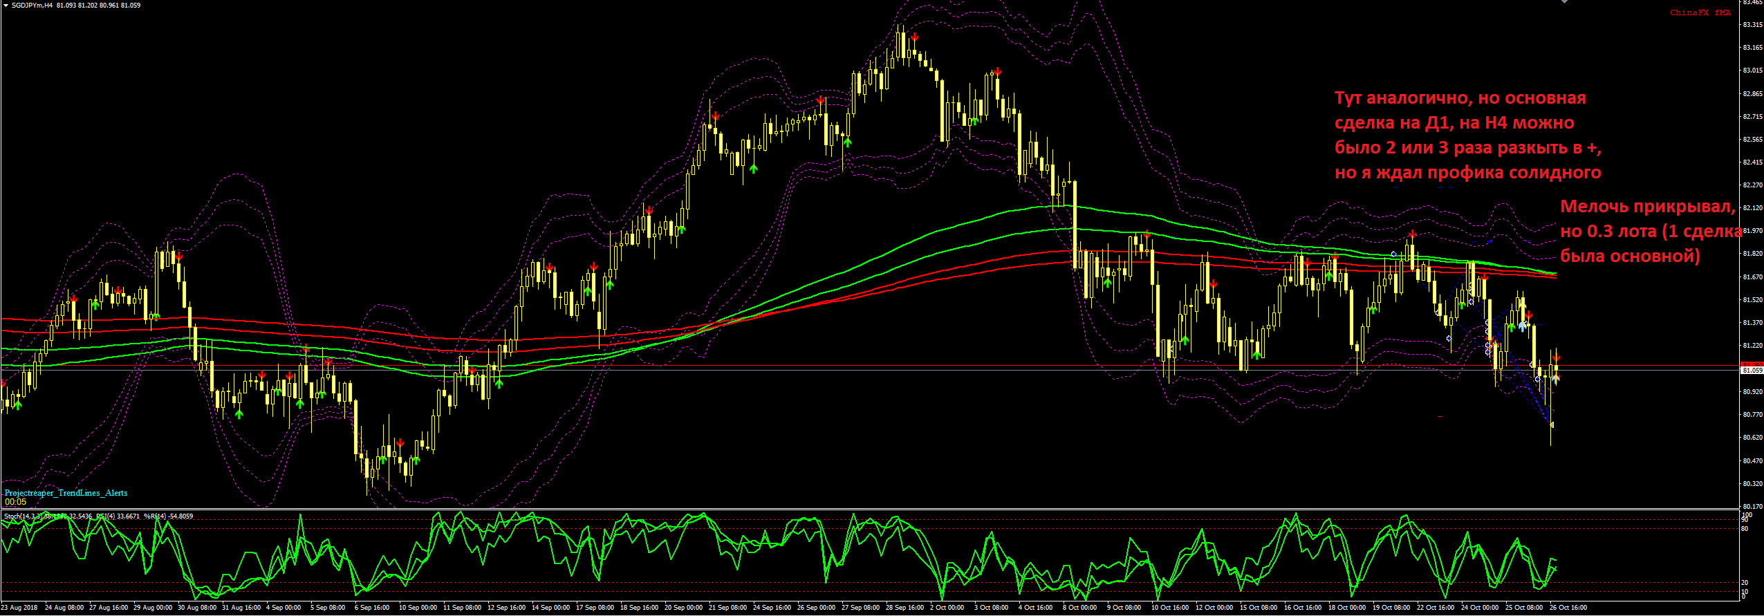
Task: Click the 00:05 candle timer
Action: click(x=15, y=502)
